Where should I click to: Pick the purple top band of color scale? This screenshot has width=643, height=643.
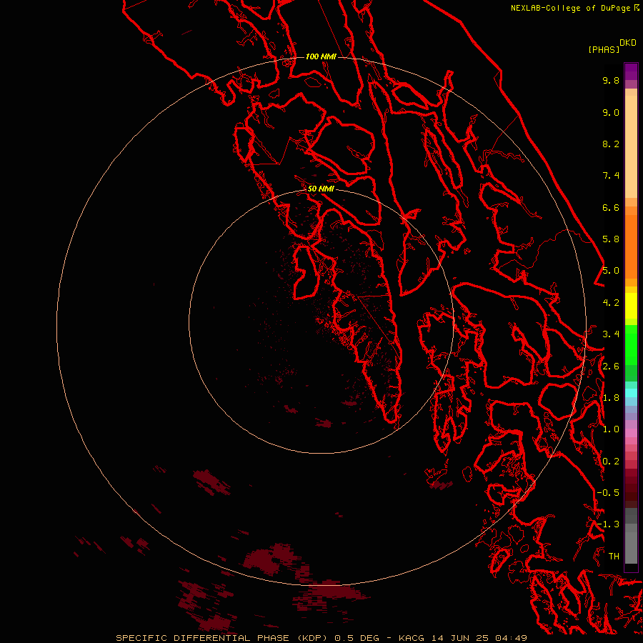(631, 71)
